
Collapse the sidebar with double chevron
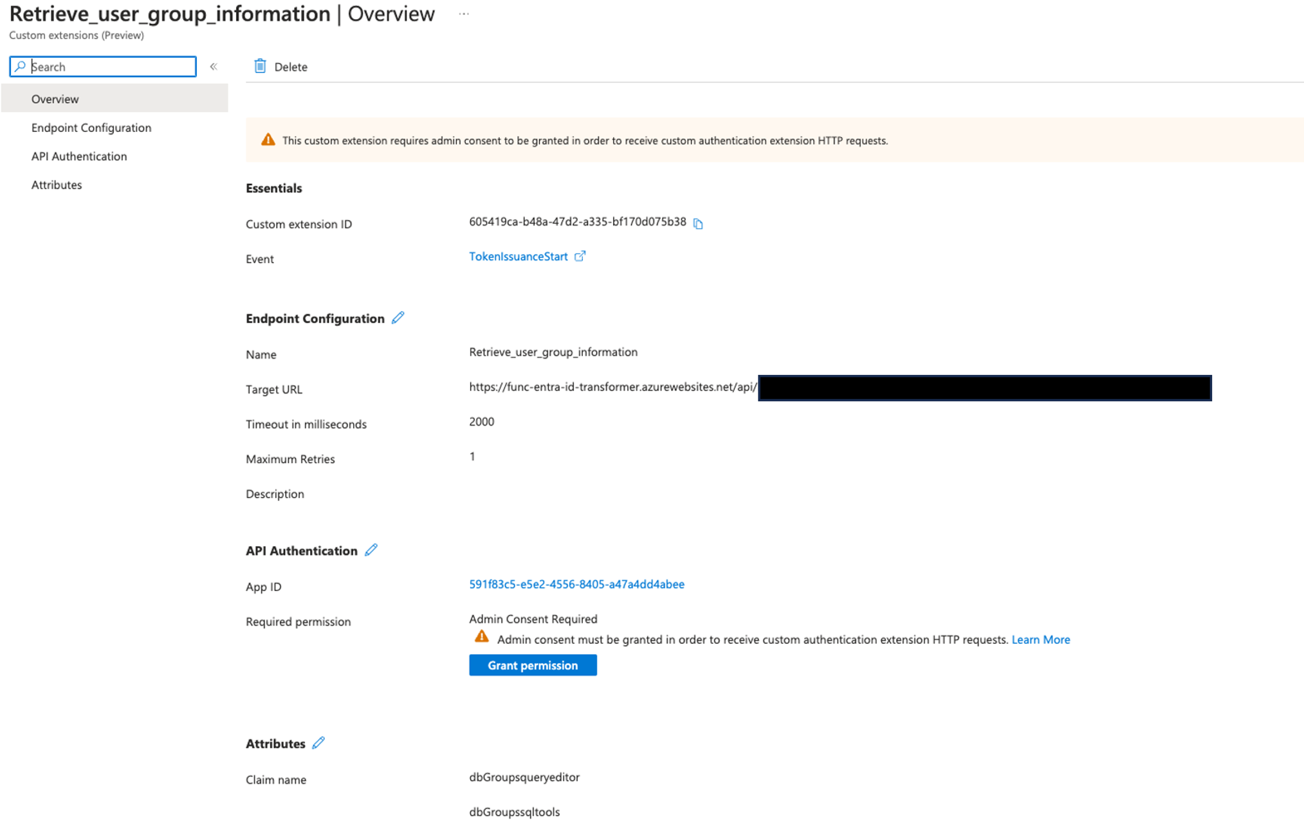pyautogui.click(x=214, y=66)
